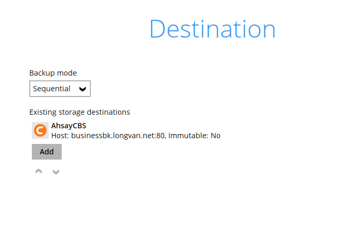Expand the Sequential backup mode list
The width and height of the screenshot is (347, 243).
60,89
